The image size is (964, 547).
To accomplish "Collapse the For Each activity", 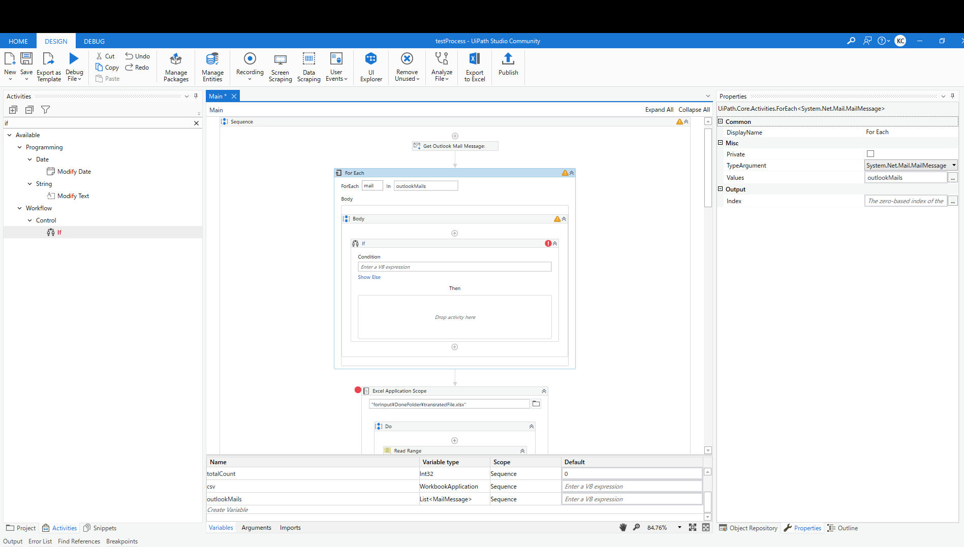I will point(572,173).
